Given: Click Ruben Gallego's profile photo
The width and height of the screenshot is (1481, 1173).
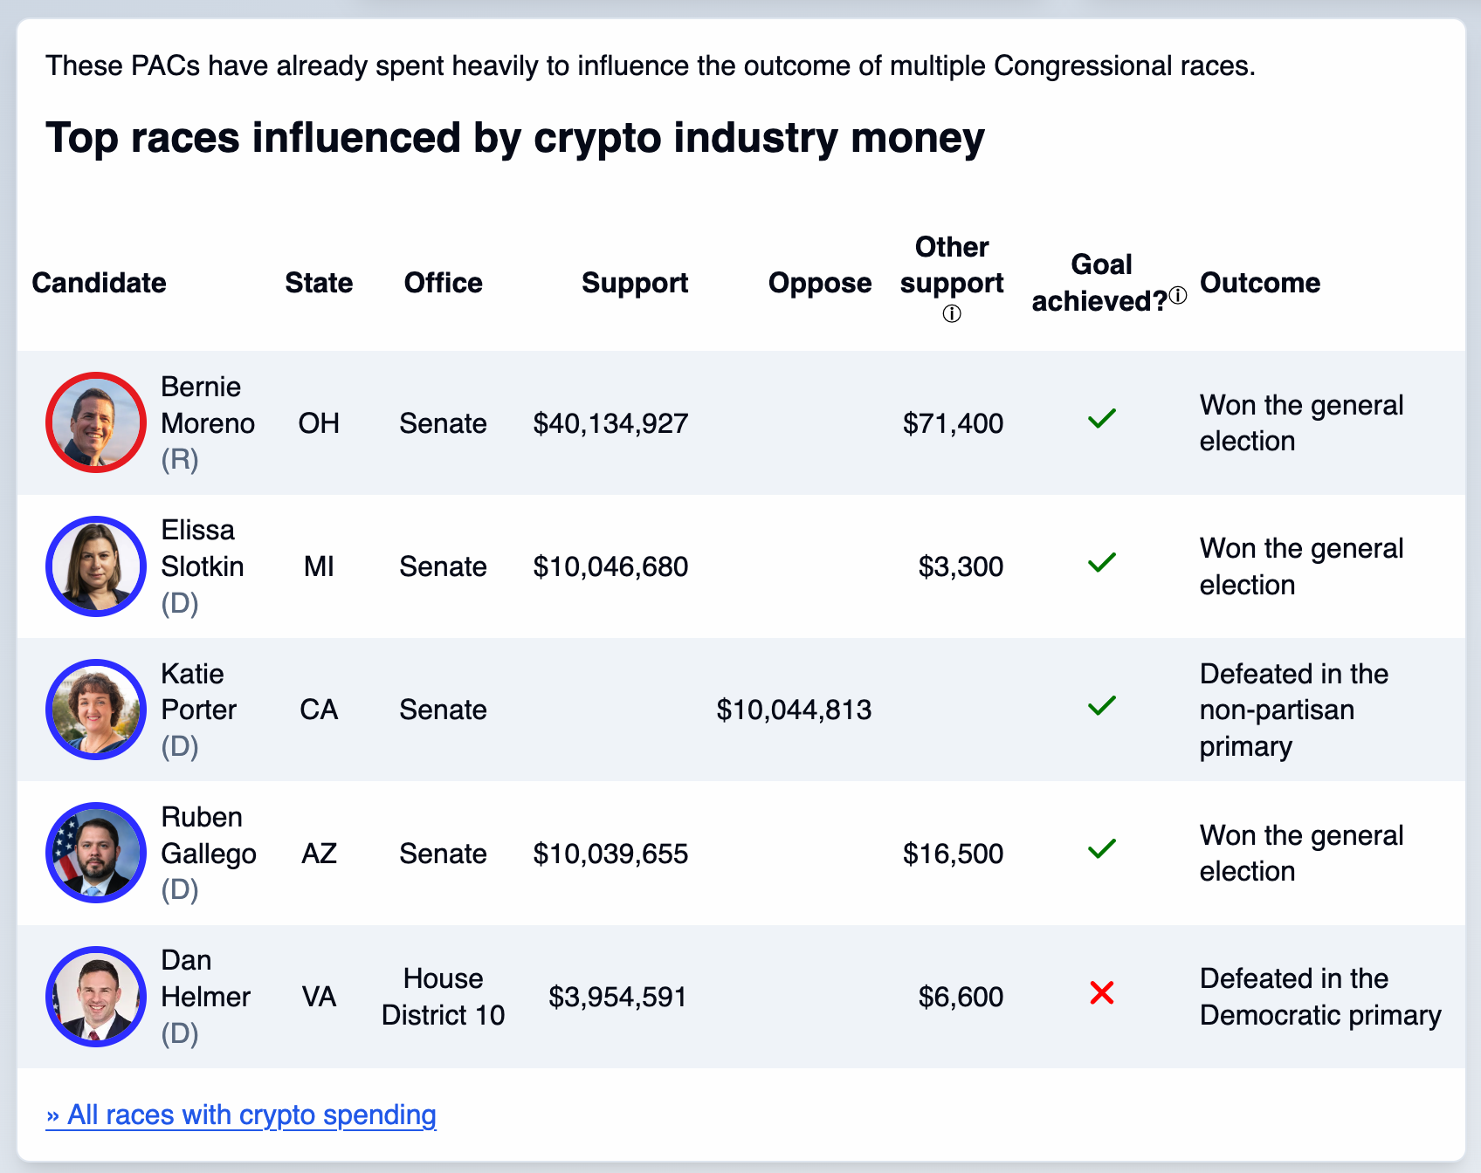Looking at the screenshot, I should 96,853.
